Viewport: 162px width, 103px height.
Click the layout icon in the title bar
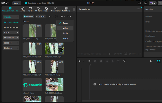(x=139, y=3)
